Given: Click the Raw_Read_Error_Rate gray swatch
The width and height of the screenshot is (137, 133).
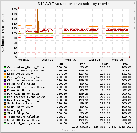Looking at the screenshot, I should click(x=5, y=94).
